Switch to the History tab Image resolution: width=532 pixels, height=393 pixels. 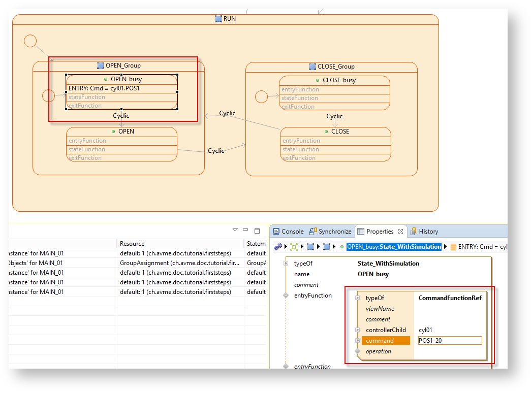click(x=424, y=232)
